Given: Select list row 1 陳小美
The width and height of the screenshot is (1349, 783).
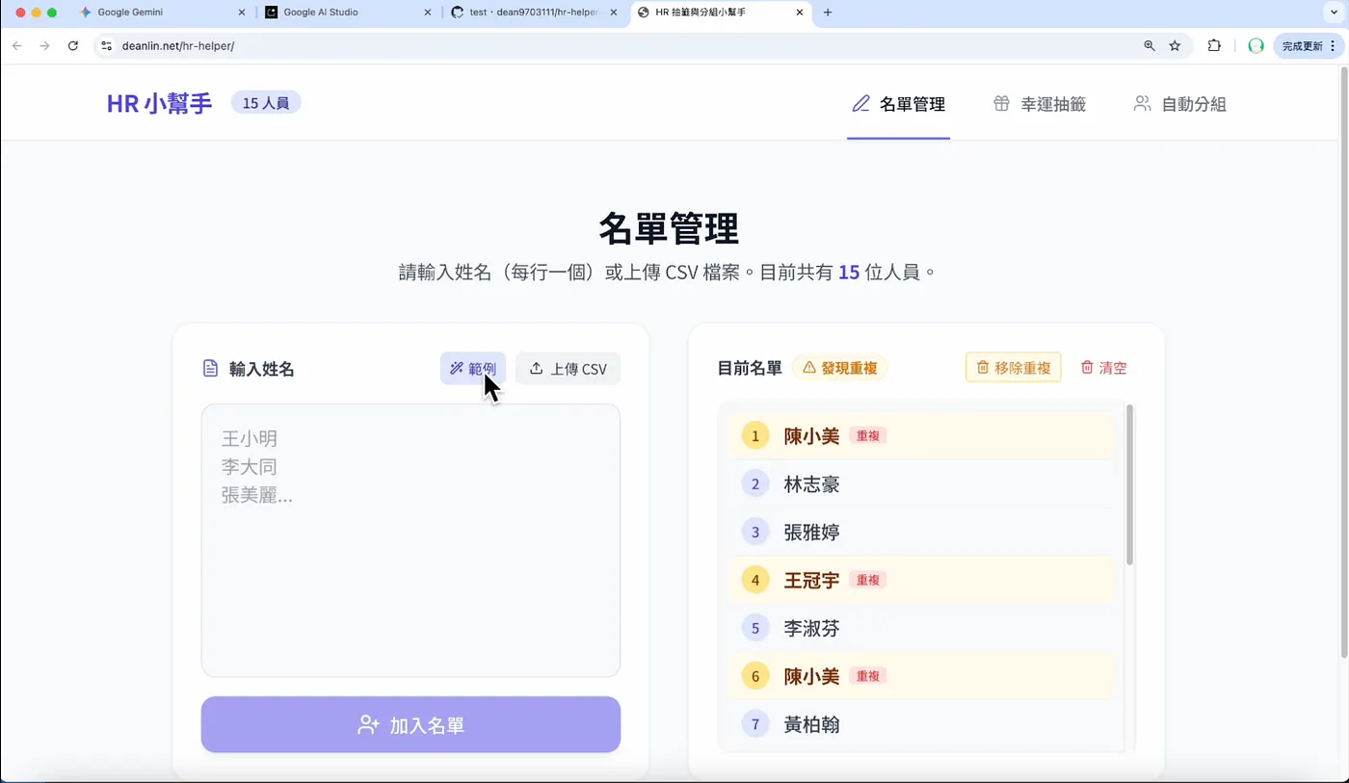Looking at the screenshot, I should pos(922,436).
